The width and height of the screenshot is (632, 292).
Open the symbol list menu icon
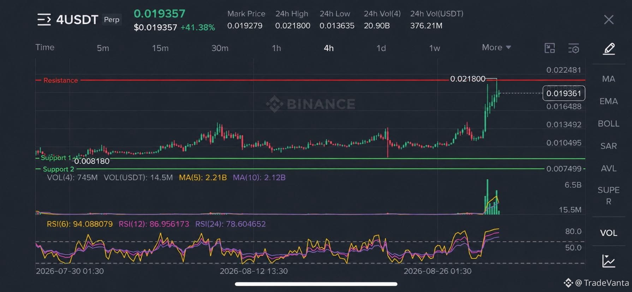[x=44, y=20]
